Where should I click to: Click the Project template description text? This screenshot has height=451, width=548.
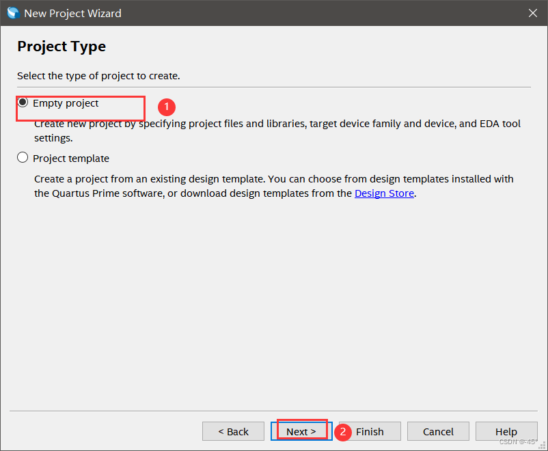(274, 186)
